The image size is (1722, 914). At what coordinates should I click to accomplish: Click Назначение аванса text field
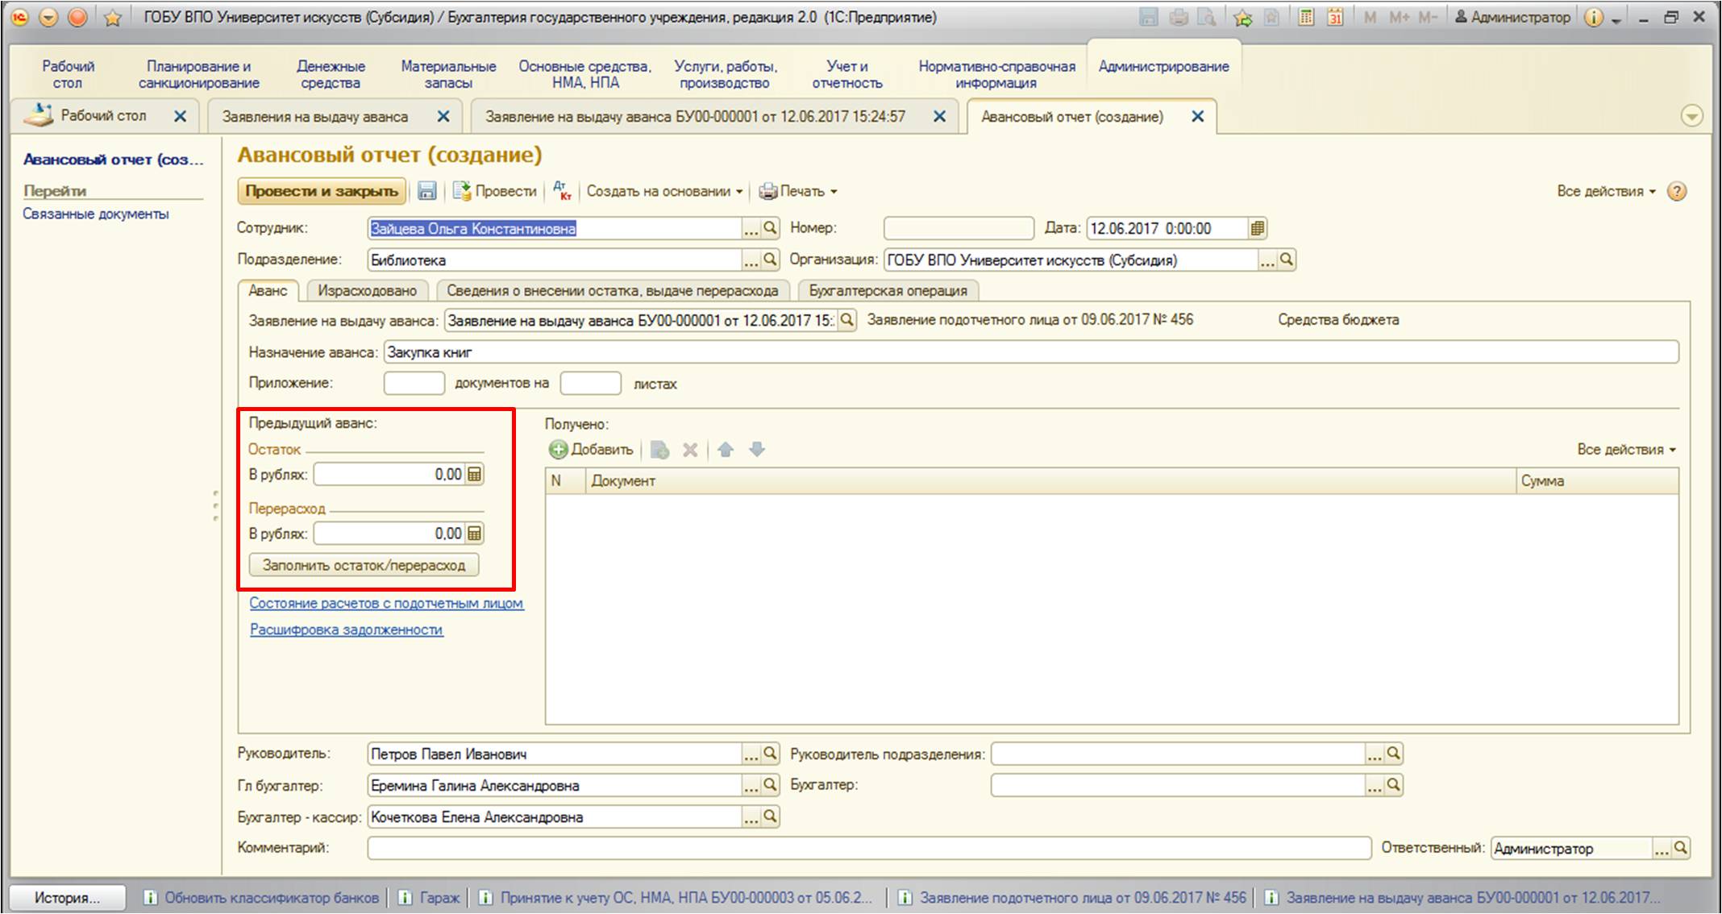tap(1031, 352)
